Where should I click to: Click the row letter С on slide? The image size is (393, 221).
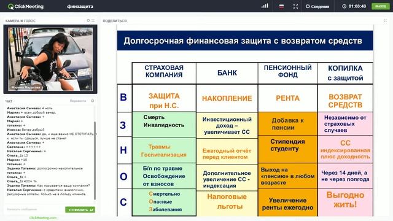coord(123,202)
